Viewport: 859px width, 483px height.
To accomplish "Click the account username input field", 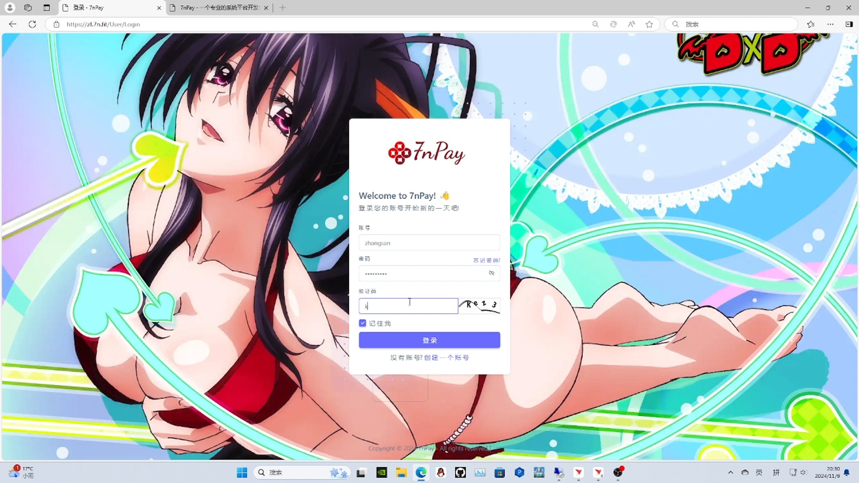I will [429, 243].
